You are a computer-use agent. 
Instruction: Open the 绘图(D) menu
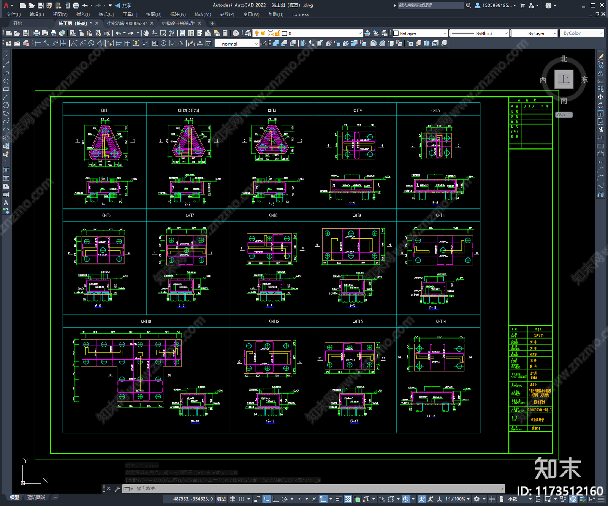[x=154, y=14]
